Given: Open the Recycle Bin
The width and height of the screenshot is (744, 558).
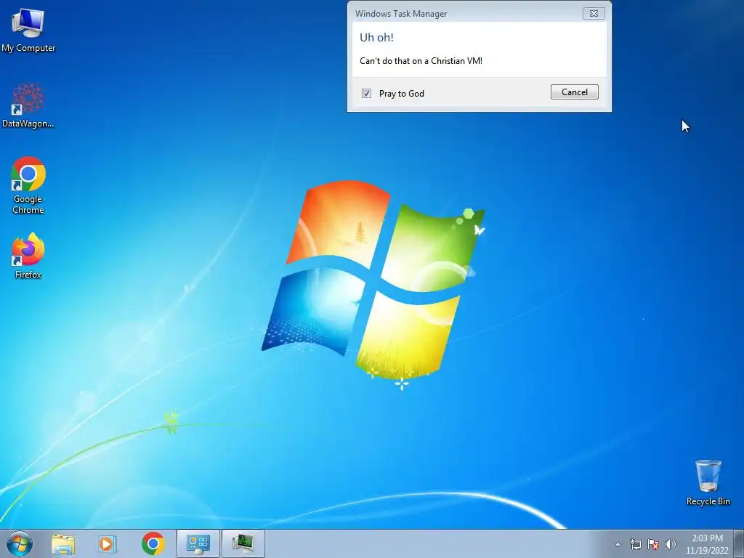Looking at the screenshot, I should 708,482.
